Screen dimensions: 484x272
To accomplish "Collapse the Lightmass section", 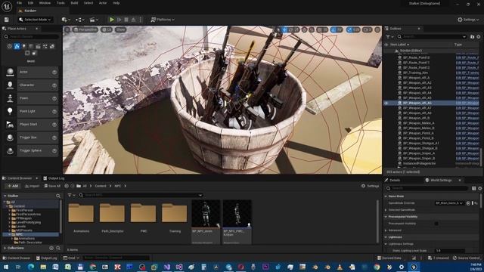I will pos(386,237).
